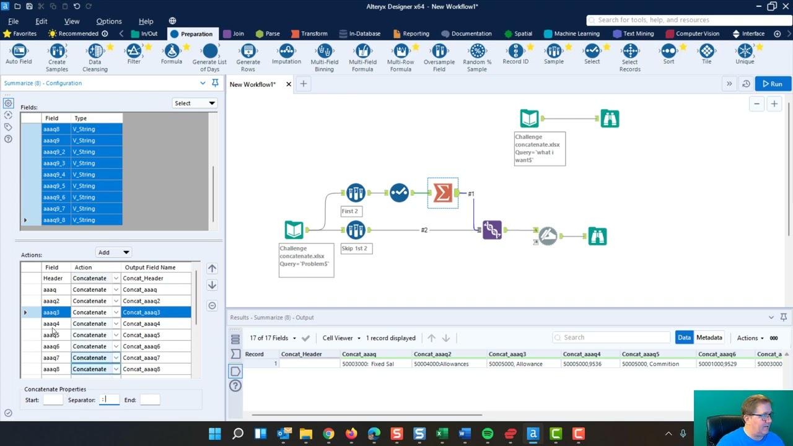Screen dimensions: 793x446
Task: Open Windows Start menu
Action: pyautogui.click(x=215, y=434)
